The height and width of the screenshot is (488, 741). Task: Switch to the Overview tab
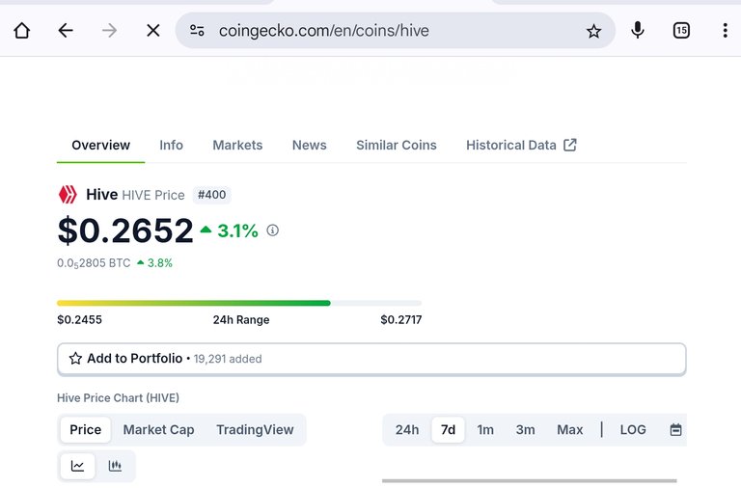click(100, 145)
